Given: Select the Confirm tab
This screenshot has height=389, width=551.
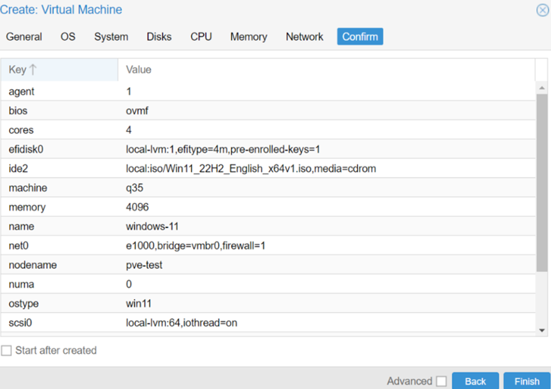Looking at the screenshot, I should tap(360, 37).
